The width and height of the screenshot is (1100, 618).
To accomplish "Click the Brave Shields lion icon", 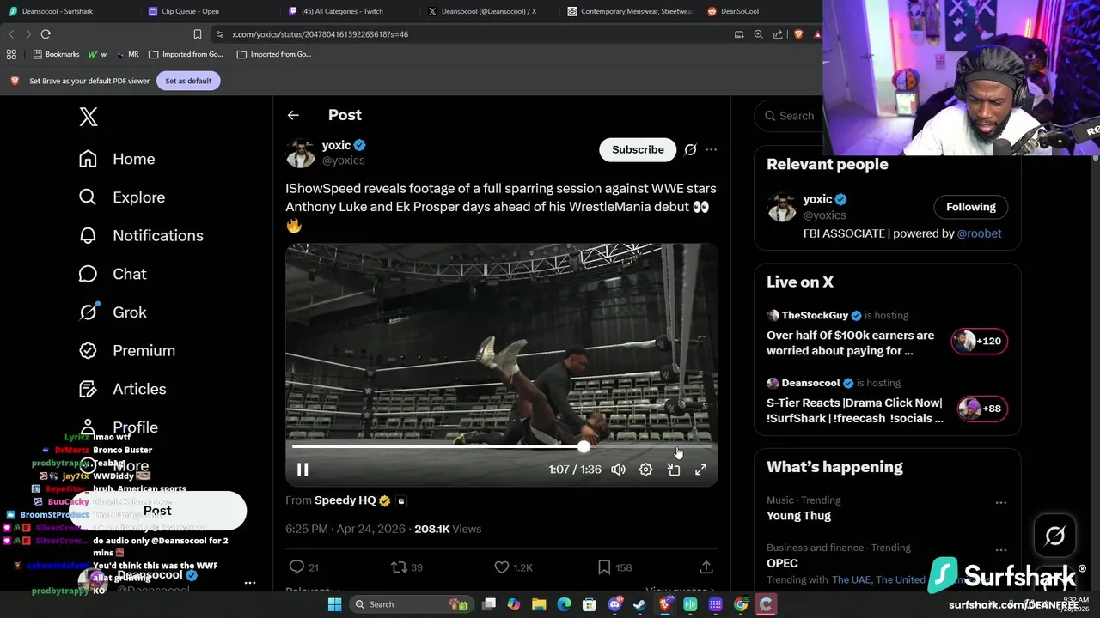I will point(797,34).
